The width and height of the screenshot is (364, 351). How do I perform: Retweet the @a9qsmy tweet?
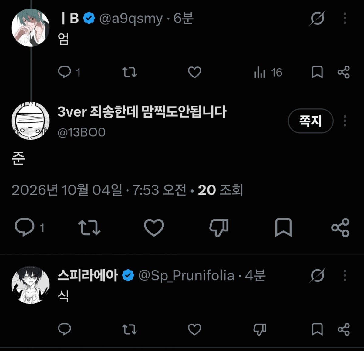[130, 72]
